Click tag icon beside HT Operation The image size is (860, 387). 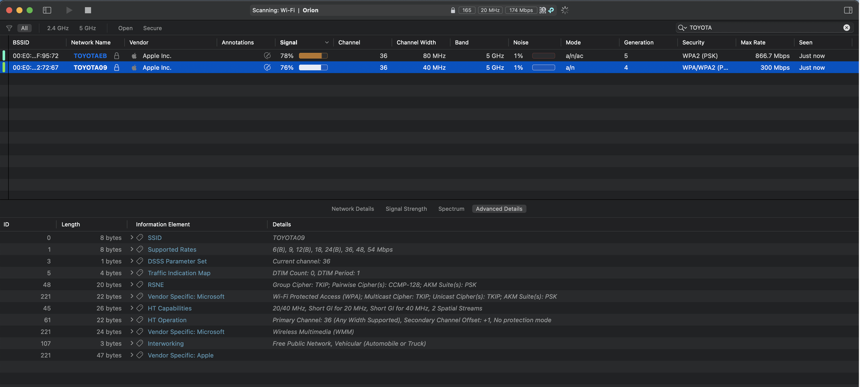[x=140, y=320]
